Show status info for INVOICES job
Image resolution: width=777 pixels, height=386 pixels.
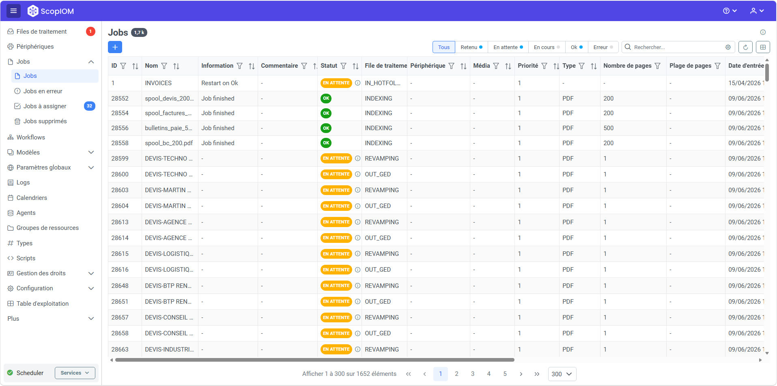tap(357, 83)
